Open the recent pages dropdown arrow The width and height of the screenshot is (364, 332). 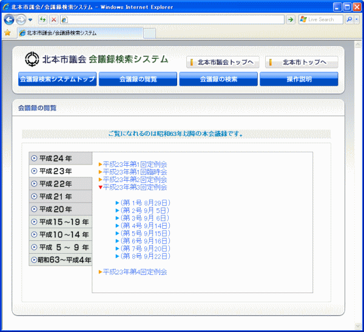30,20
